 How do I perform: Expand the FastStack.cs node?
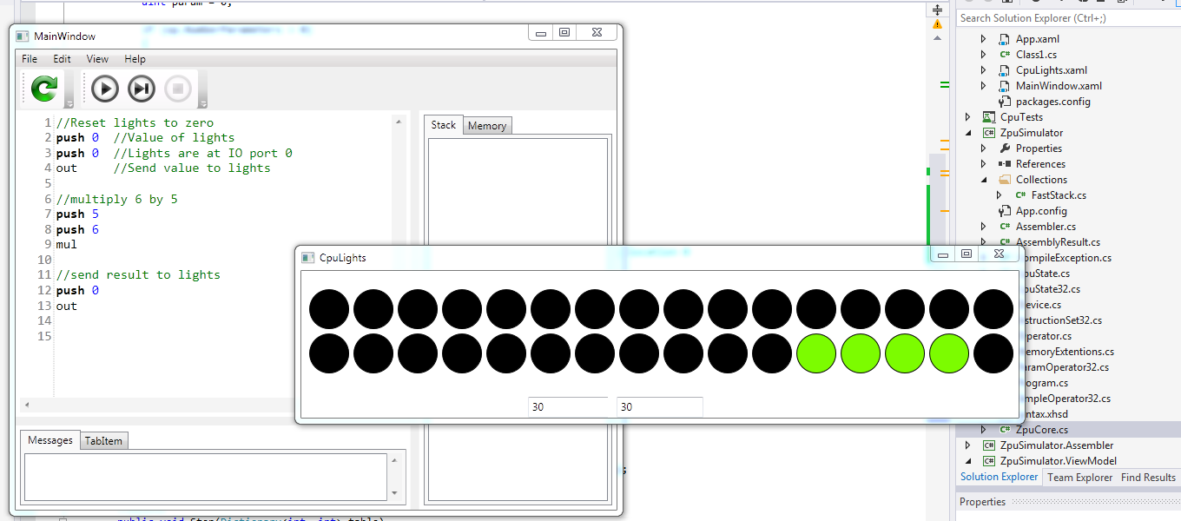[x=999, y=195]
